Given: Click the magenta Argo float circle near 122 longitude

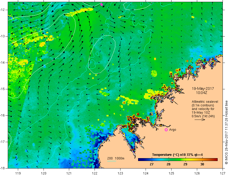Looking at the screenshot, I should pos(102,4).
